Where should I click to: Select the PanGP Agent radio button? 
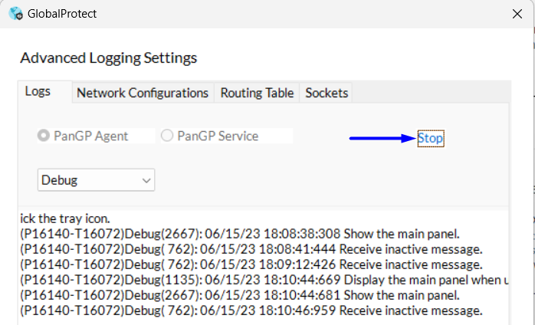(x=44, y=136)
